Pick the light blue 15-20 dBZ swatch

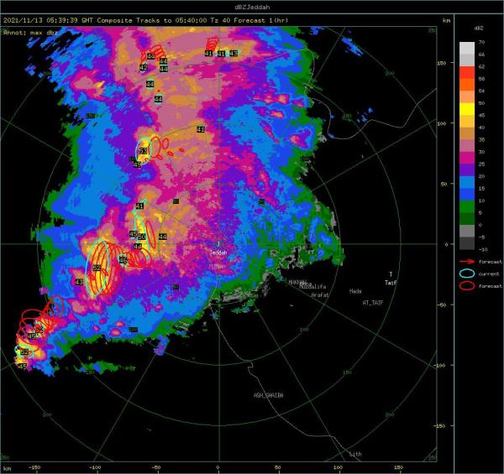point(467,182)
